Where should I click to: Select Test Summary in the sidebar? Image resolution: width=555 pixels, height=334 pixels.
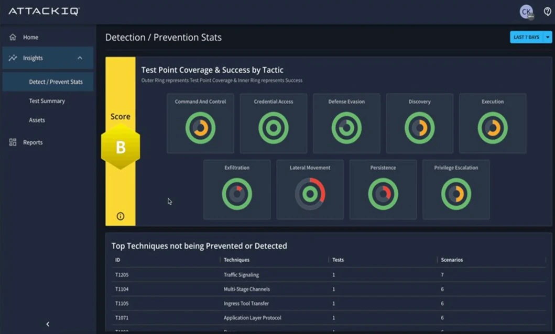click(x=46, y=101)
